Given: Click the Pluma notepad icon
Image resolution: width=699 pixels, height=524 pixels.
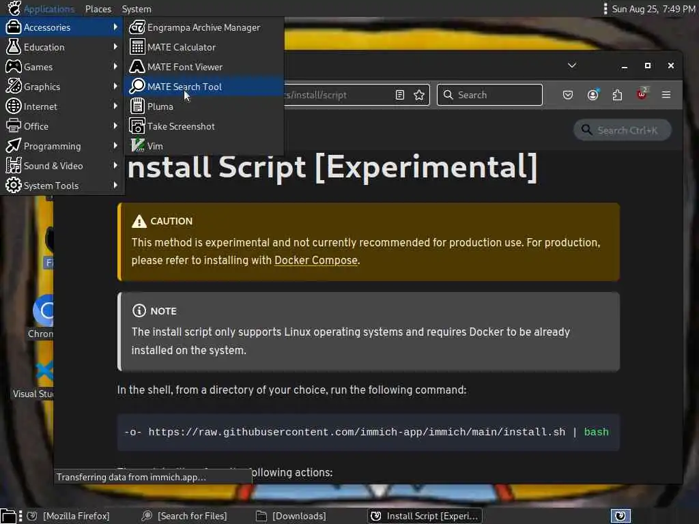Looking at the screenshot, I should pos(137,106).
